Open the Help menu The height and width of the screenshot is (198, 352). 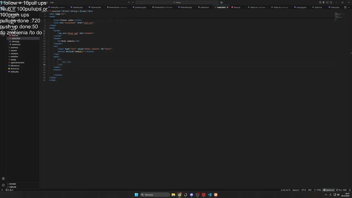[52, 2]
